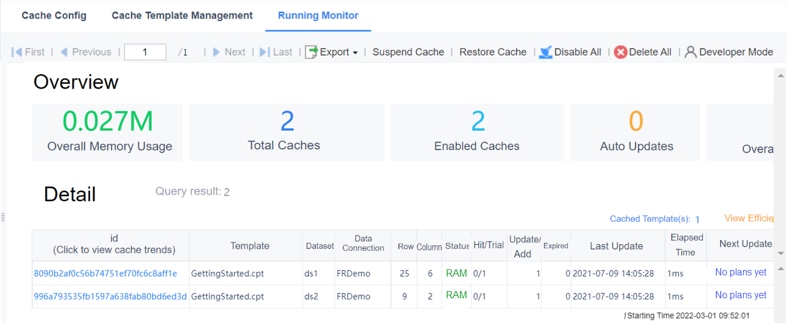The width and height of the screenshot is (787, 323).
Task: Click the left panel splitter handle
Action: [2, 217]
